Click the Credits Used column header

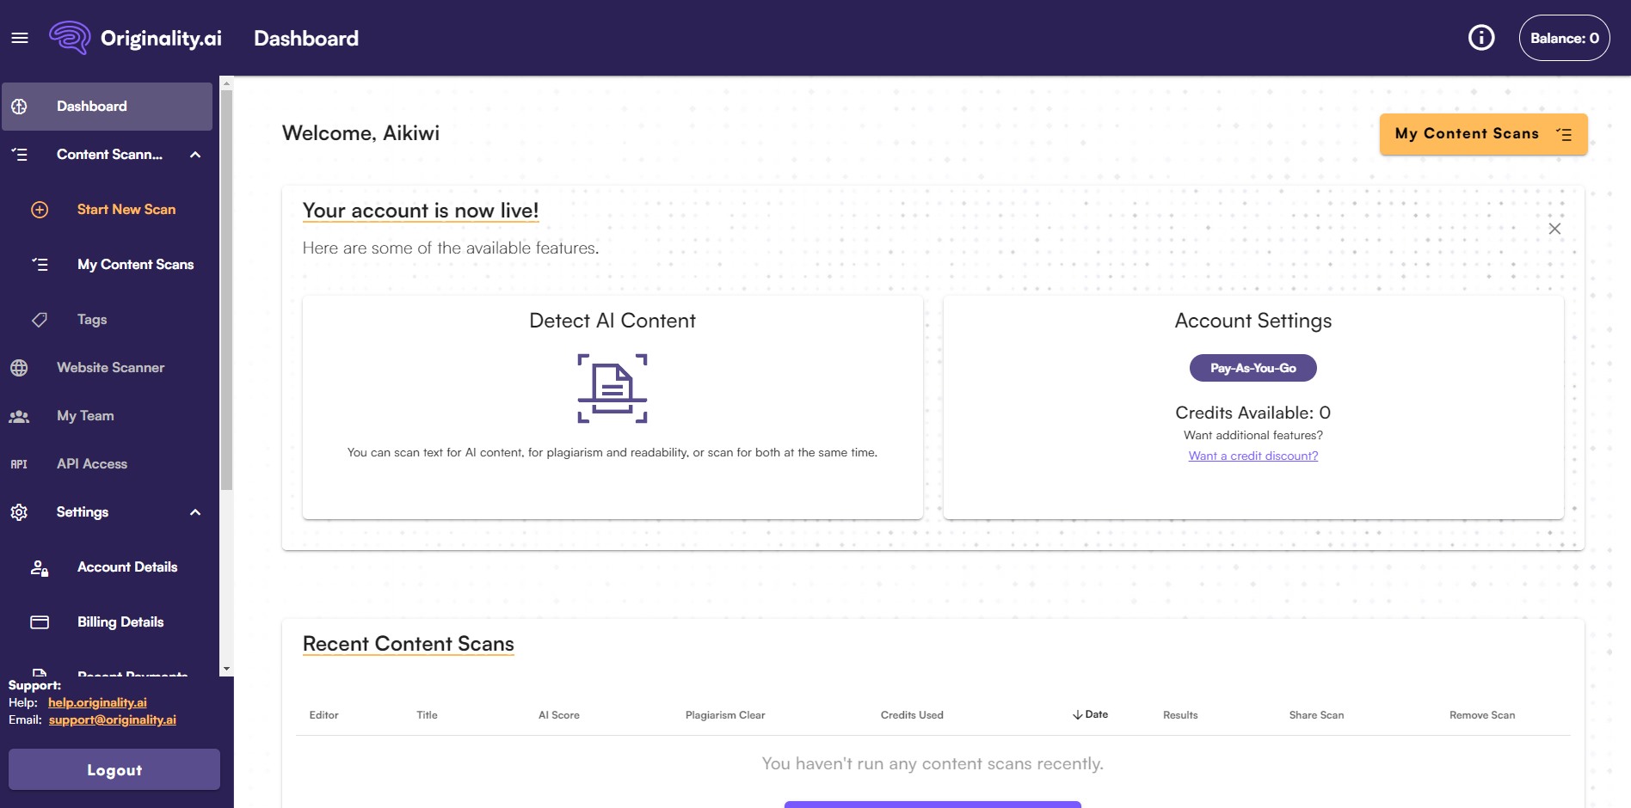912,715
